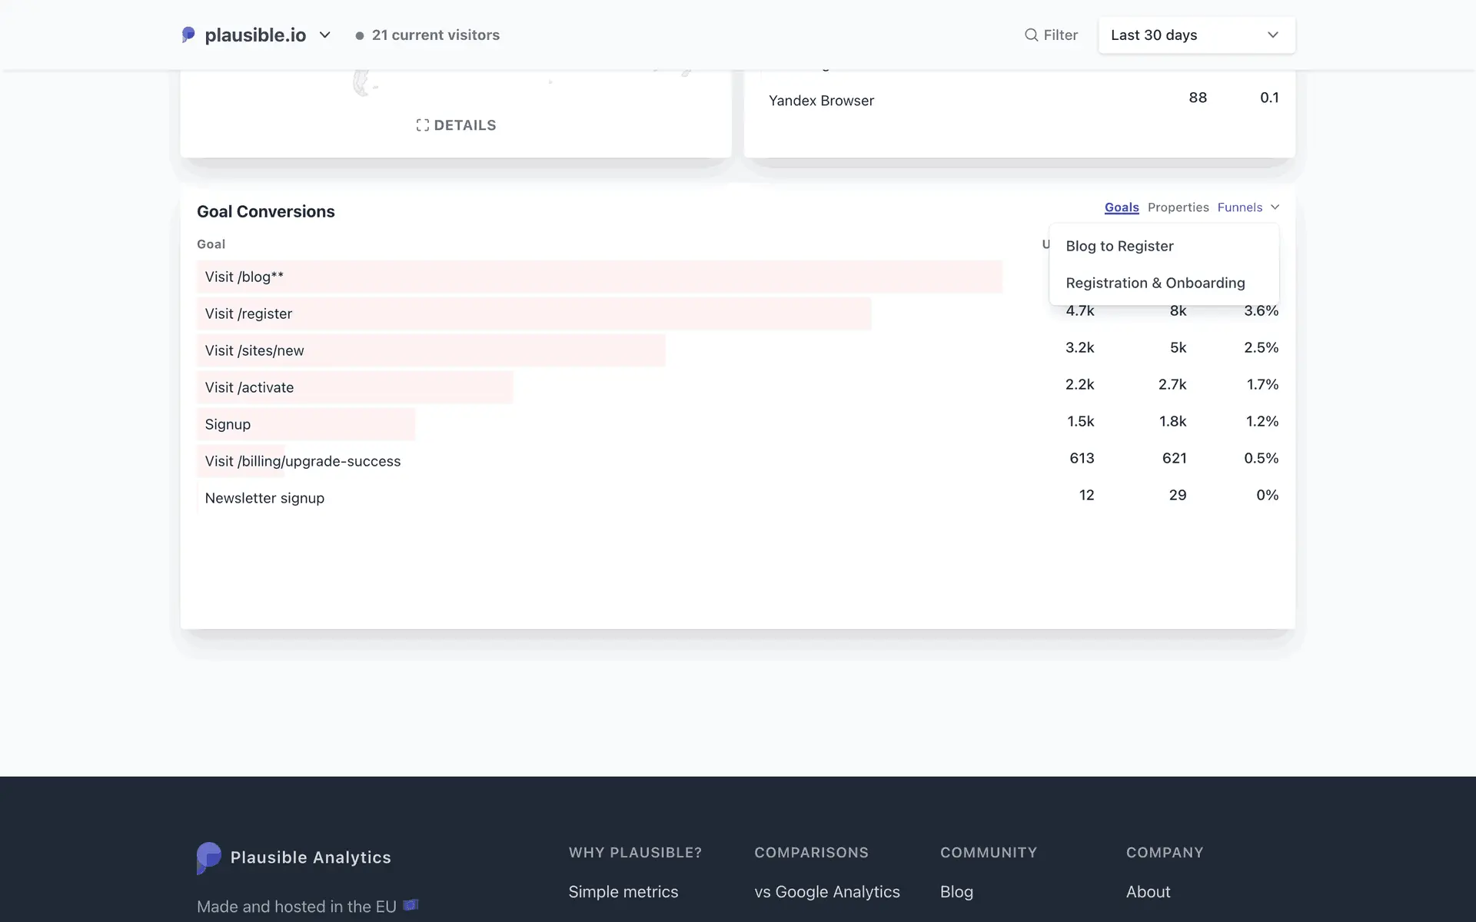Switch to the Properties tab

pos(1178,207)
